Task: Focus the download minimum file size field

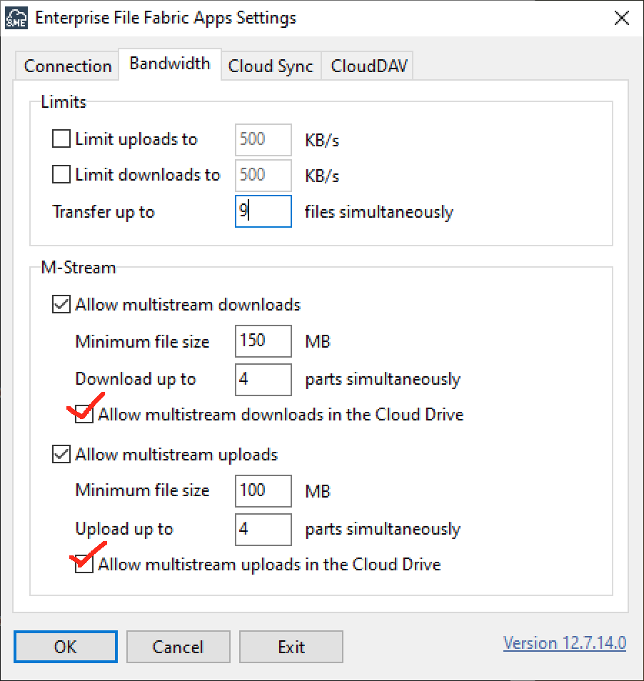Action: click(x=263, y=340)
